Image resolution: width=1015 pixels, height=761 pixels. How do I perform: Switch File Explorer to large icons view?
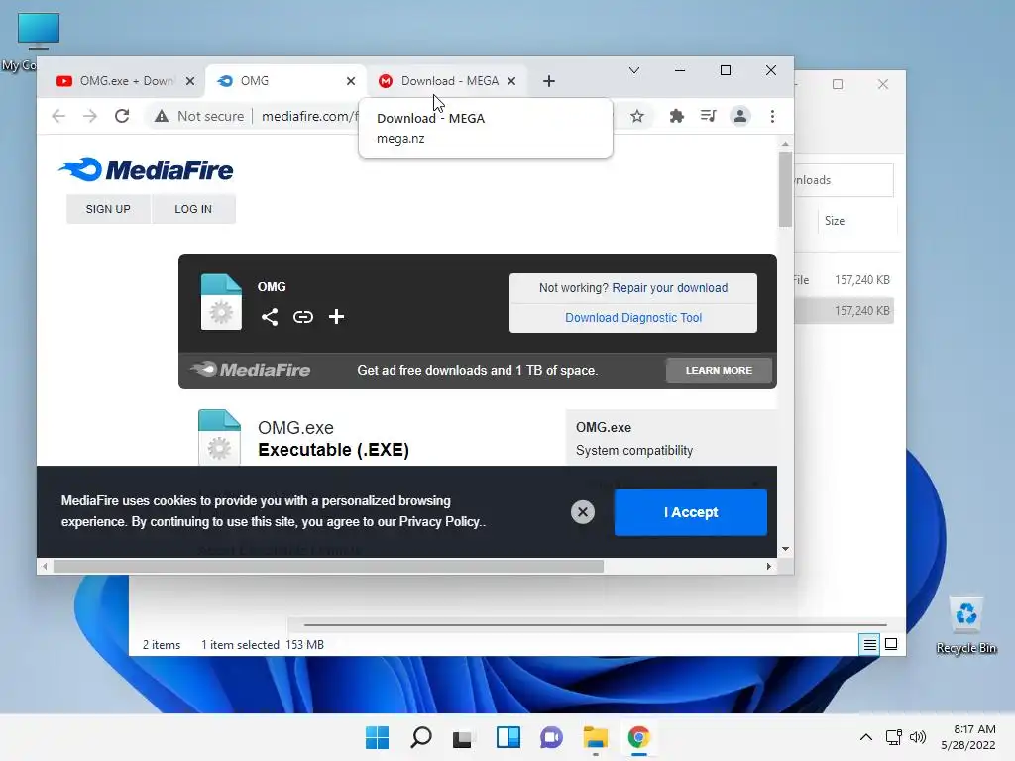click(891, 644)
